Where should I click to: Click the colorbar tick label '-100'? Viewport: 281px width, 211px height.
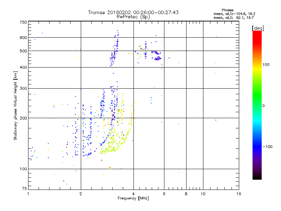tap(268, 147)
